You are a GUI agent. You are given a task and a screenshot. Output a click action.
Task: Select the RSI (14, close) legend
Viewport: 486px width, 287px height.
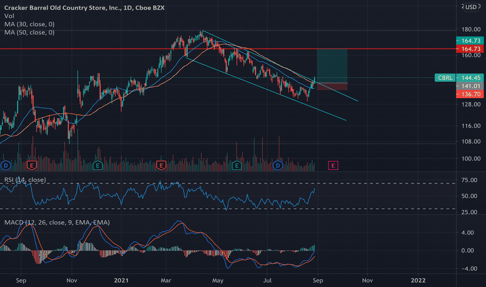click(x=25, y=180)
